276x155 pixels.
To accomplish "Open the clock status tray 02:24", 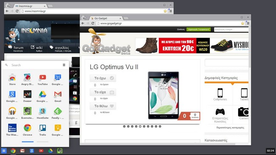I will point(270,151).
